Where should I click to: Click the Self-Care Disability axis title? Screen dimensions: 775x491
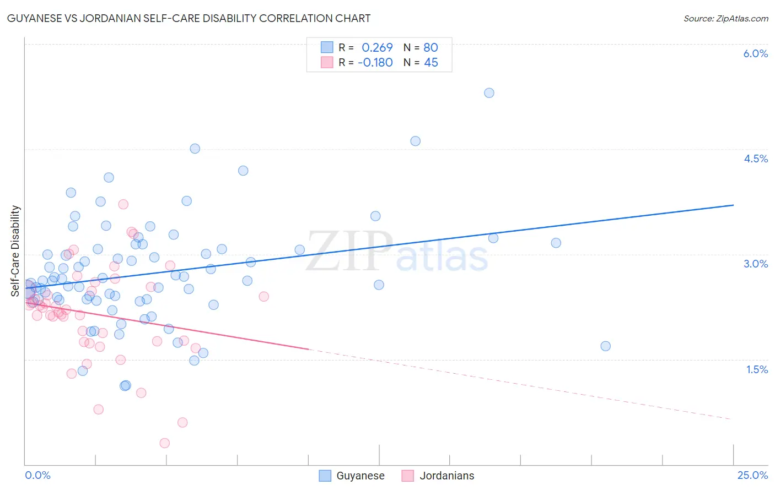click(15, 251)
